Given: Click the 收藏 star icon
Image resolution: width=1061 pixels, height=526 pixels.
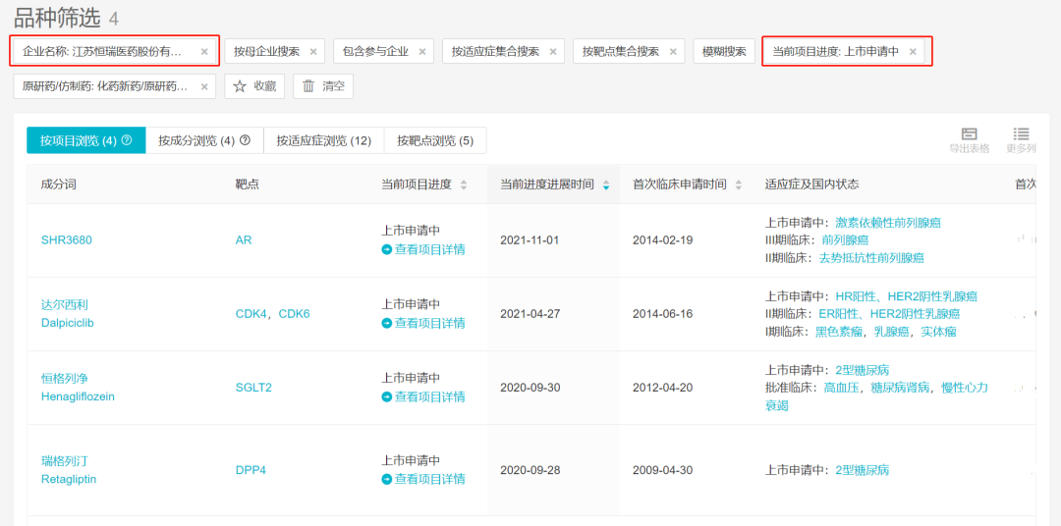Looking at the screenshot, I should pos(240,86).
